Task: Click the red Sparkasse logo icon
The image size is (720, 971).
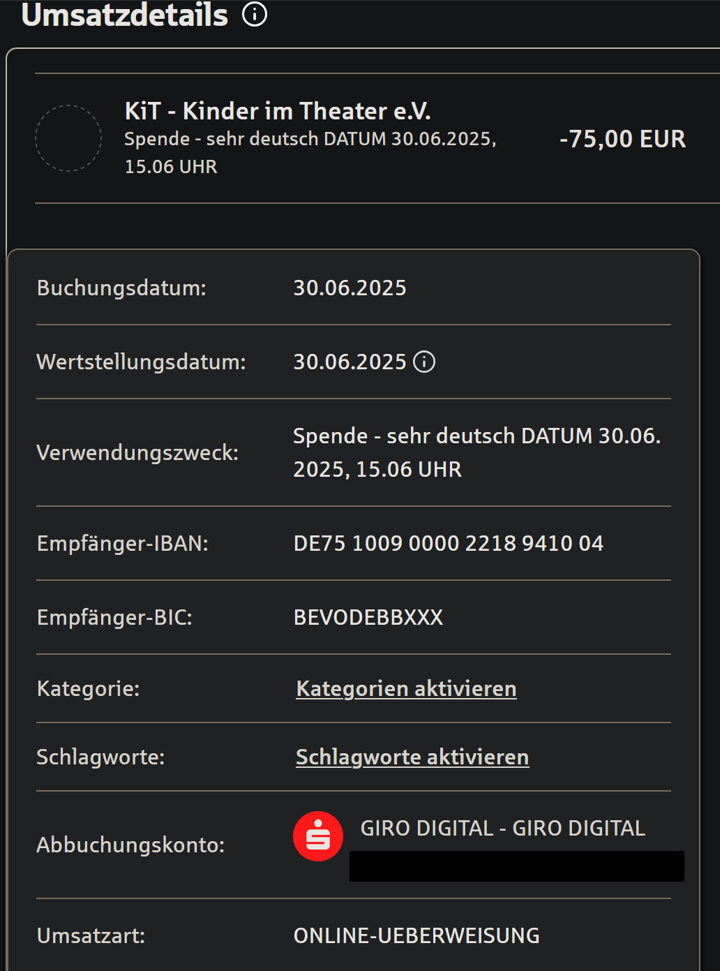Action: pyautogui.click(x=318, y=836)
